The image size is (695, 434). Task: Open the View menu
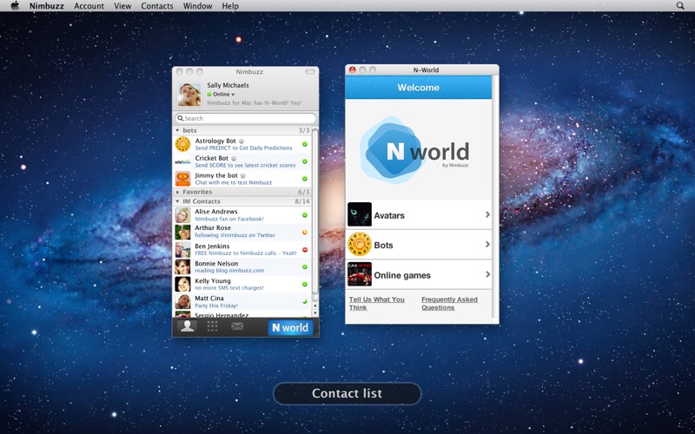(x=122, y=6)
